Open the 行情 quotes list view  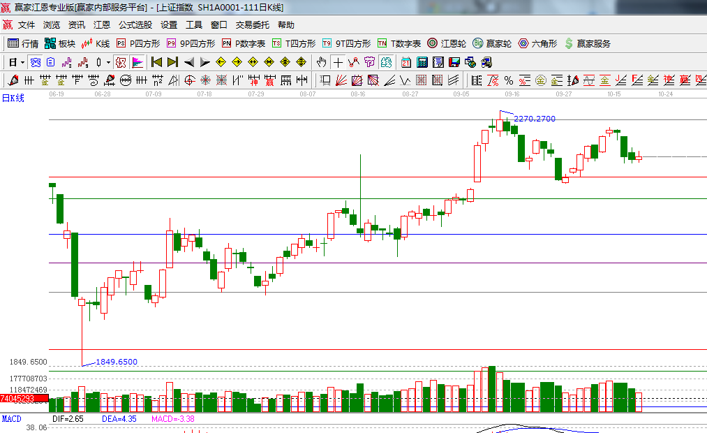[22, 43]
